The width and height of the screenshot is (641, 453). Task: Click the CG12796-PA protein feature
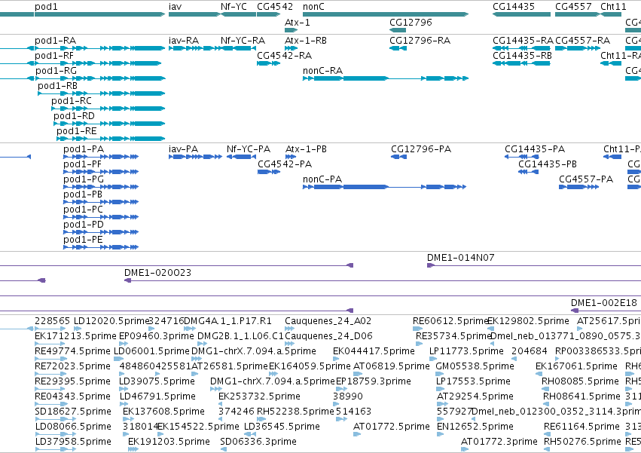click(398, 157)
